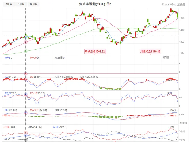Select the 3個月 time range button
Image resolution: width=190 pixels, height=142 pixels.
9,4
